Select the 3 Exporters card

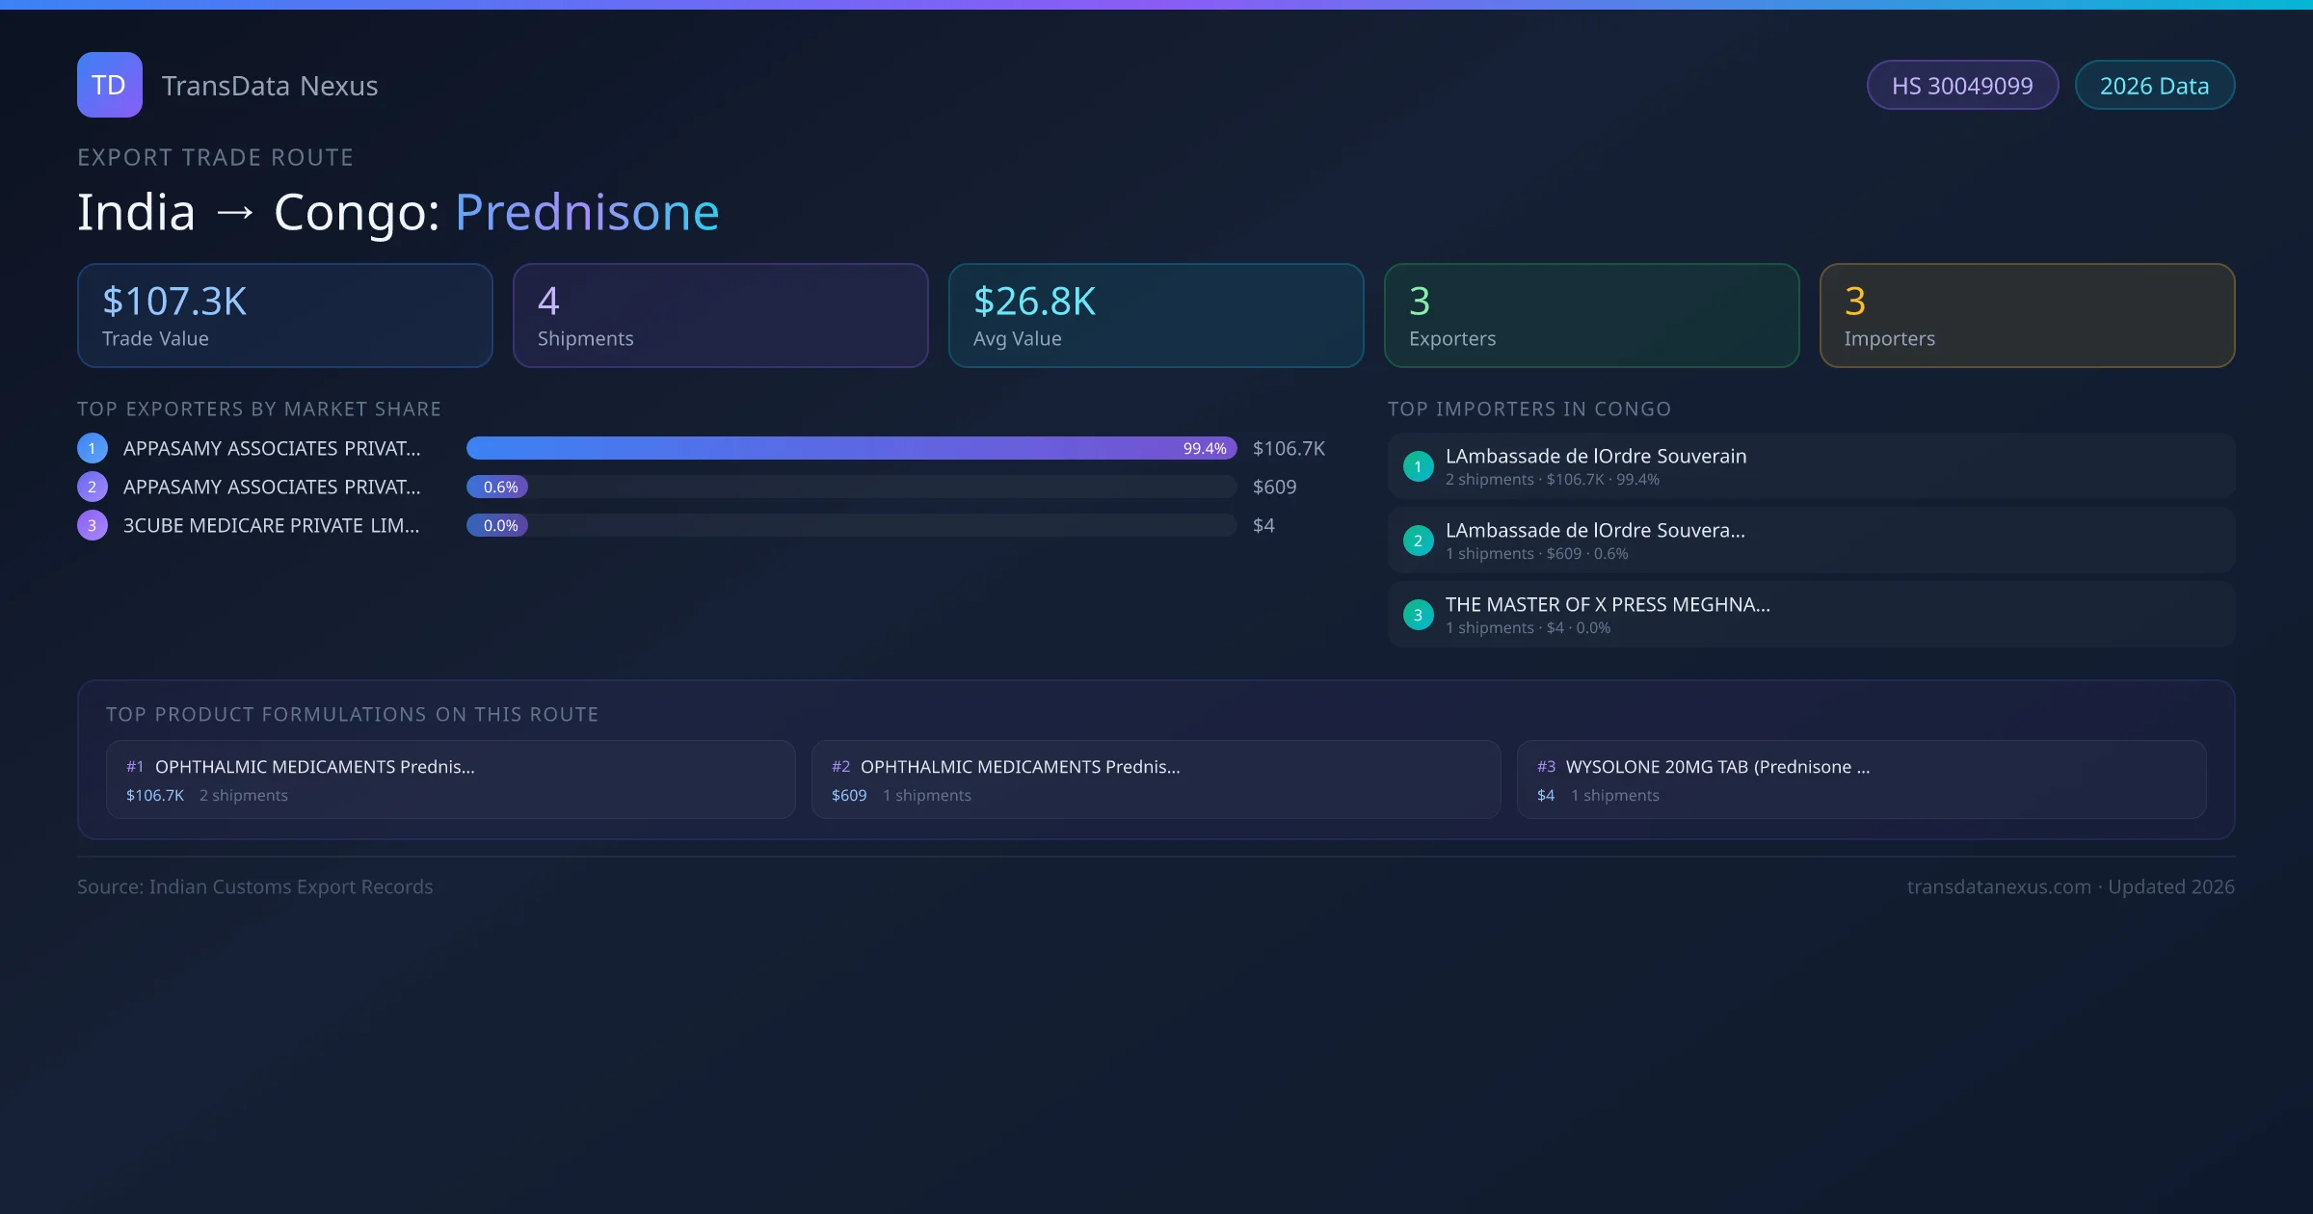[x=1591, y=316]
